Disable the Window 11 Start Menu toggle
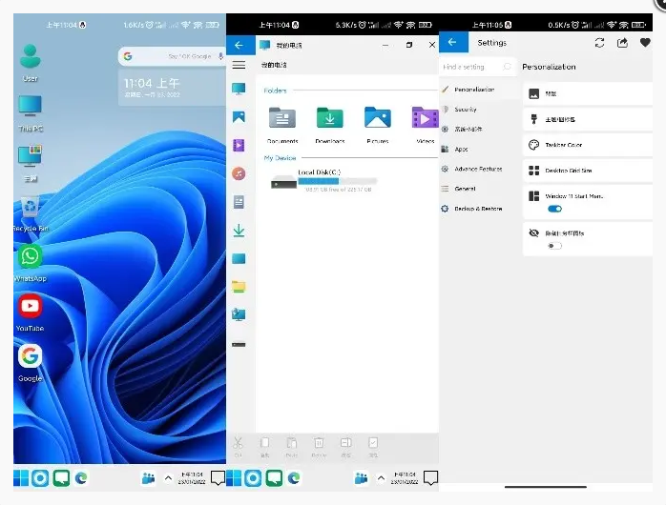The height and width of the screenshot is (505, 666). pyautogui.click(x=554, y=209)
